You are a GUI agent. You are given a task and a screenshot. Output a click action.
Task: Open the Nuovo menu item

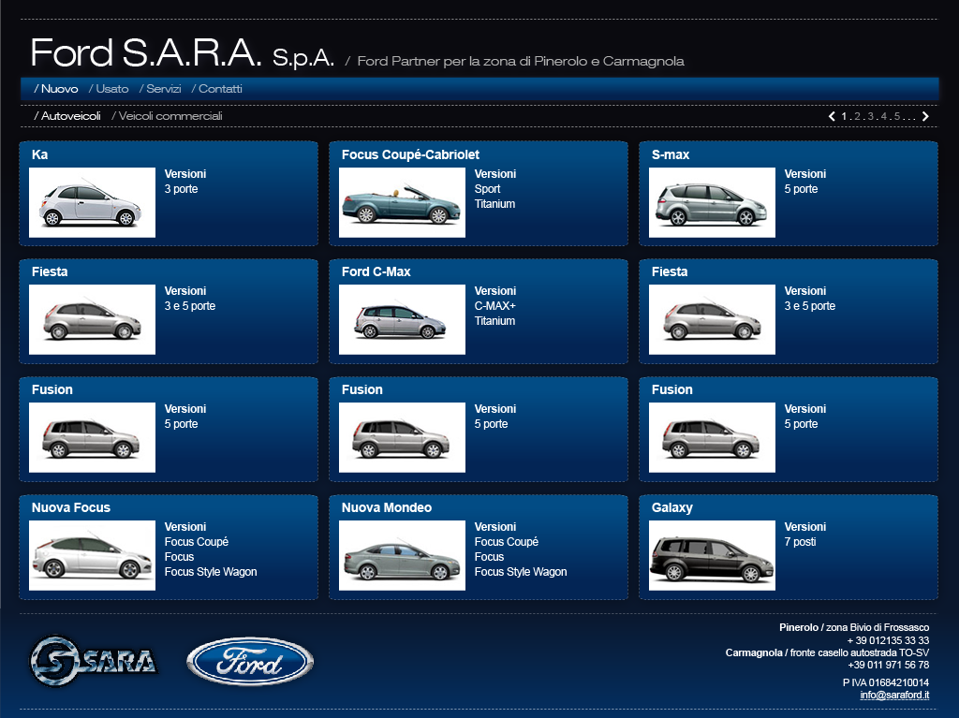[x=57, y=89]
